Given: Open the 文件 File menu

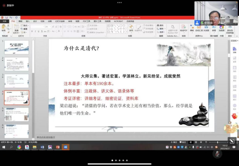Looking at the screenshot, I should [4, 21].
